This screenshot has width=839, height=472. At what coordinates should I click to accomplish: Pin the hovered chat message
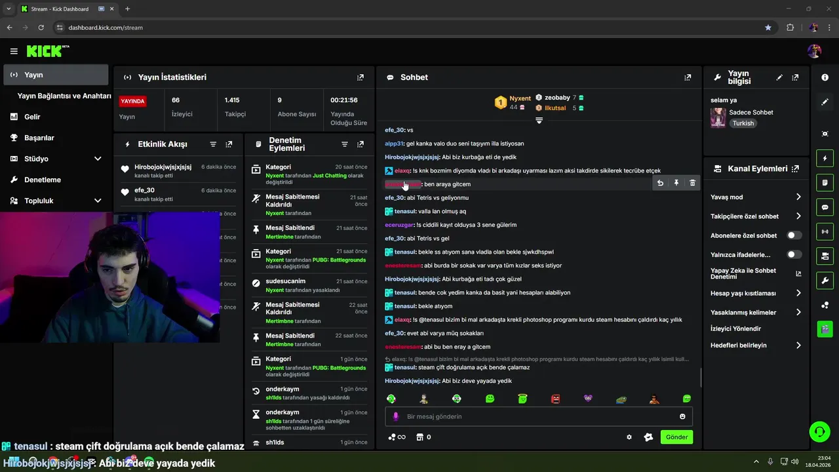[676, 183]
